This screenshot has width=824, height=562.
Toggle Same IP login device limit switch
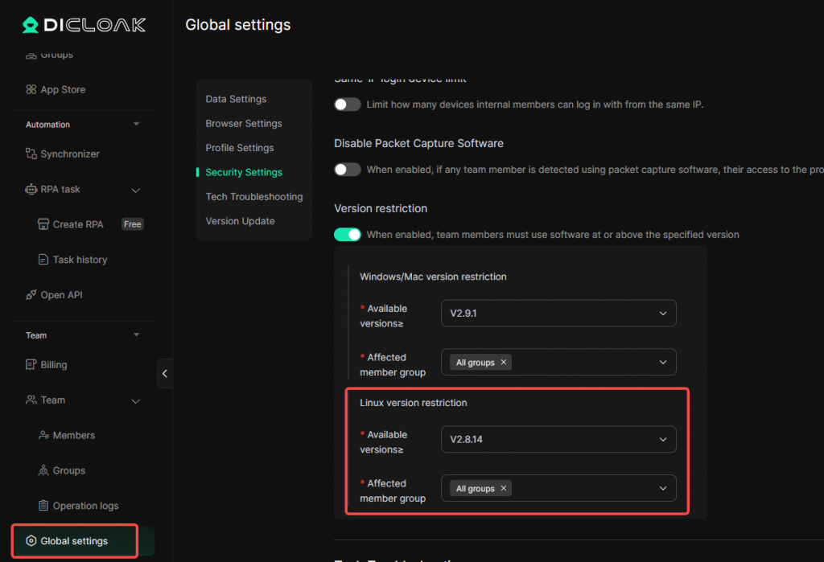pyautogui.click(x=348, y=105)
